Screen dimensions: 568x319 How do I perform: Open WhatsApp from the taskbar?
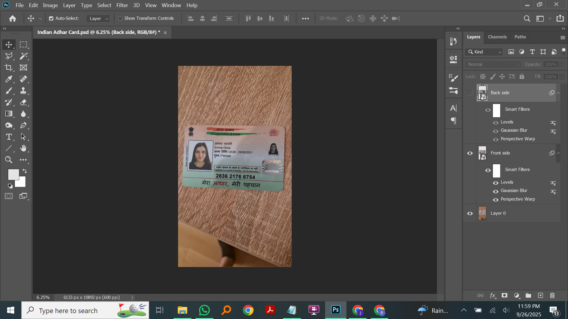[204, 310]
